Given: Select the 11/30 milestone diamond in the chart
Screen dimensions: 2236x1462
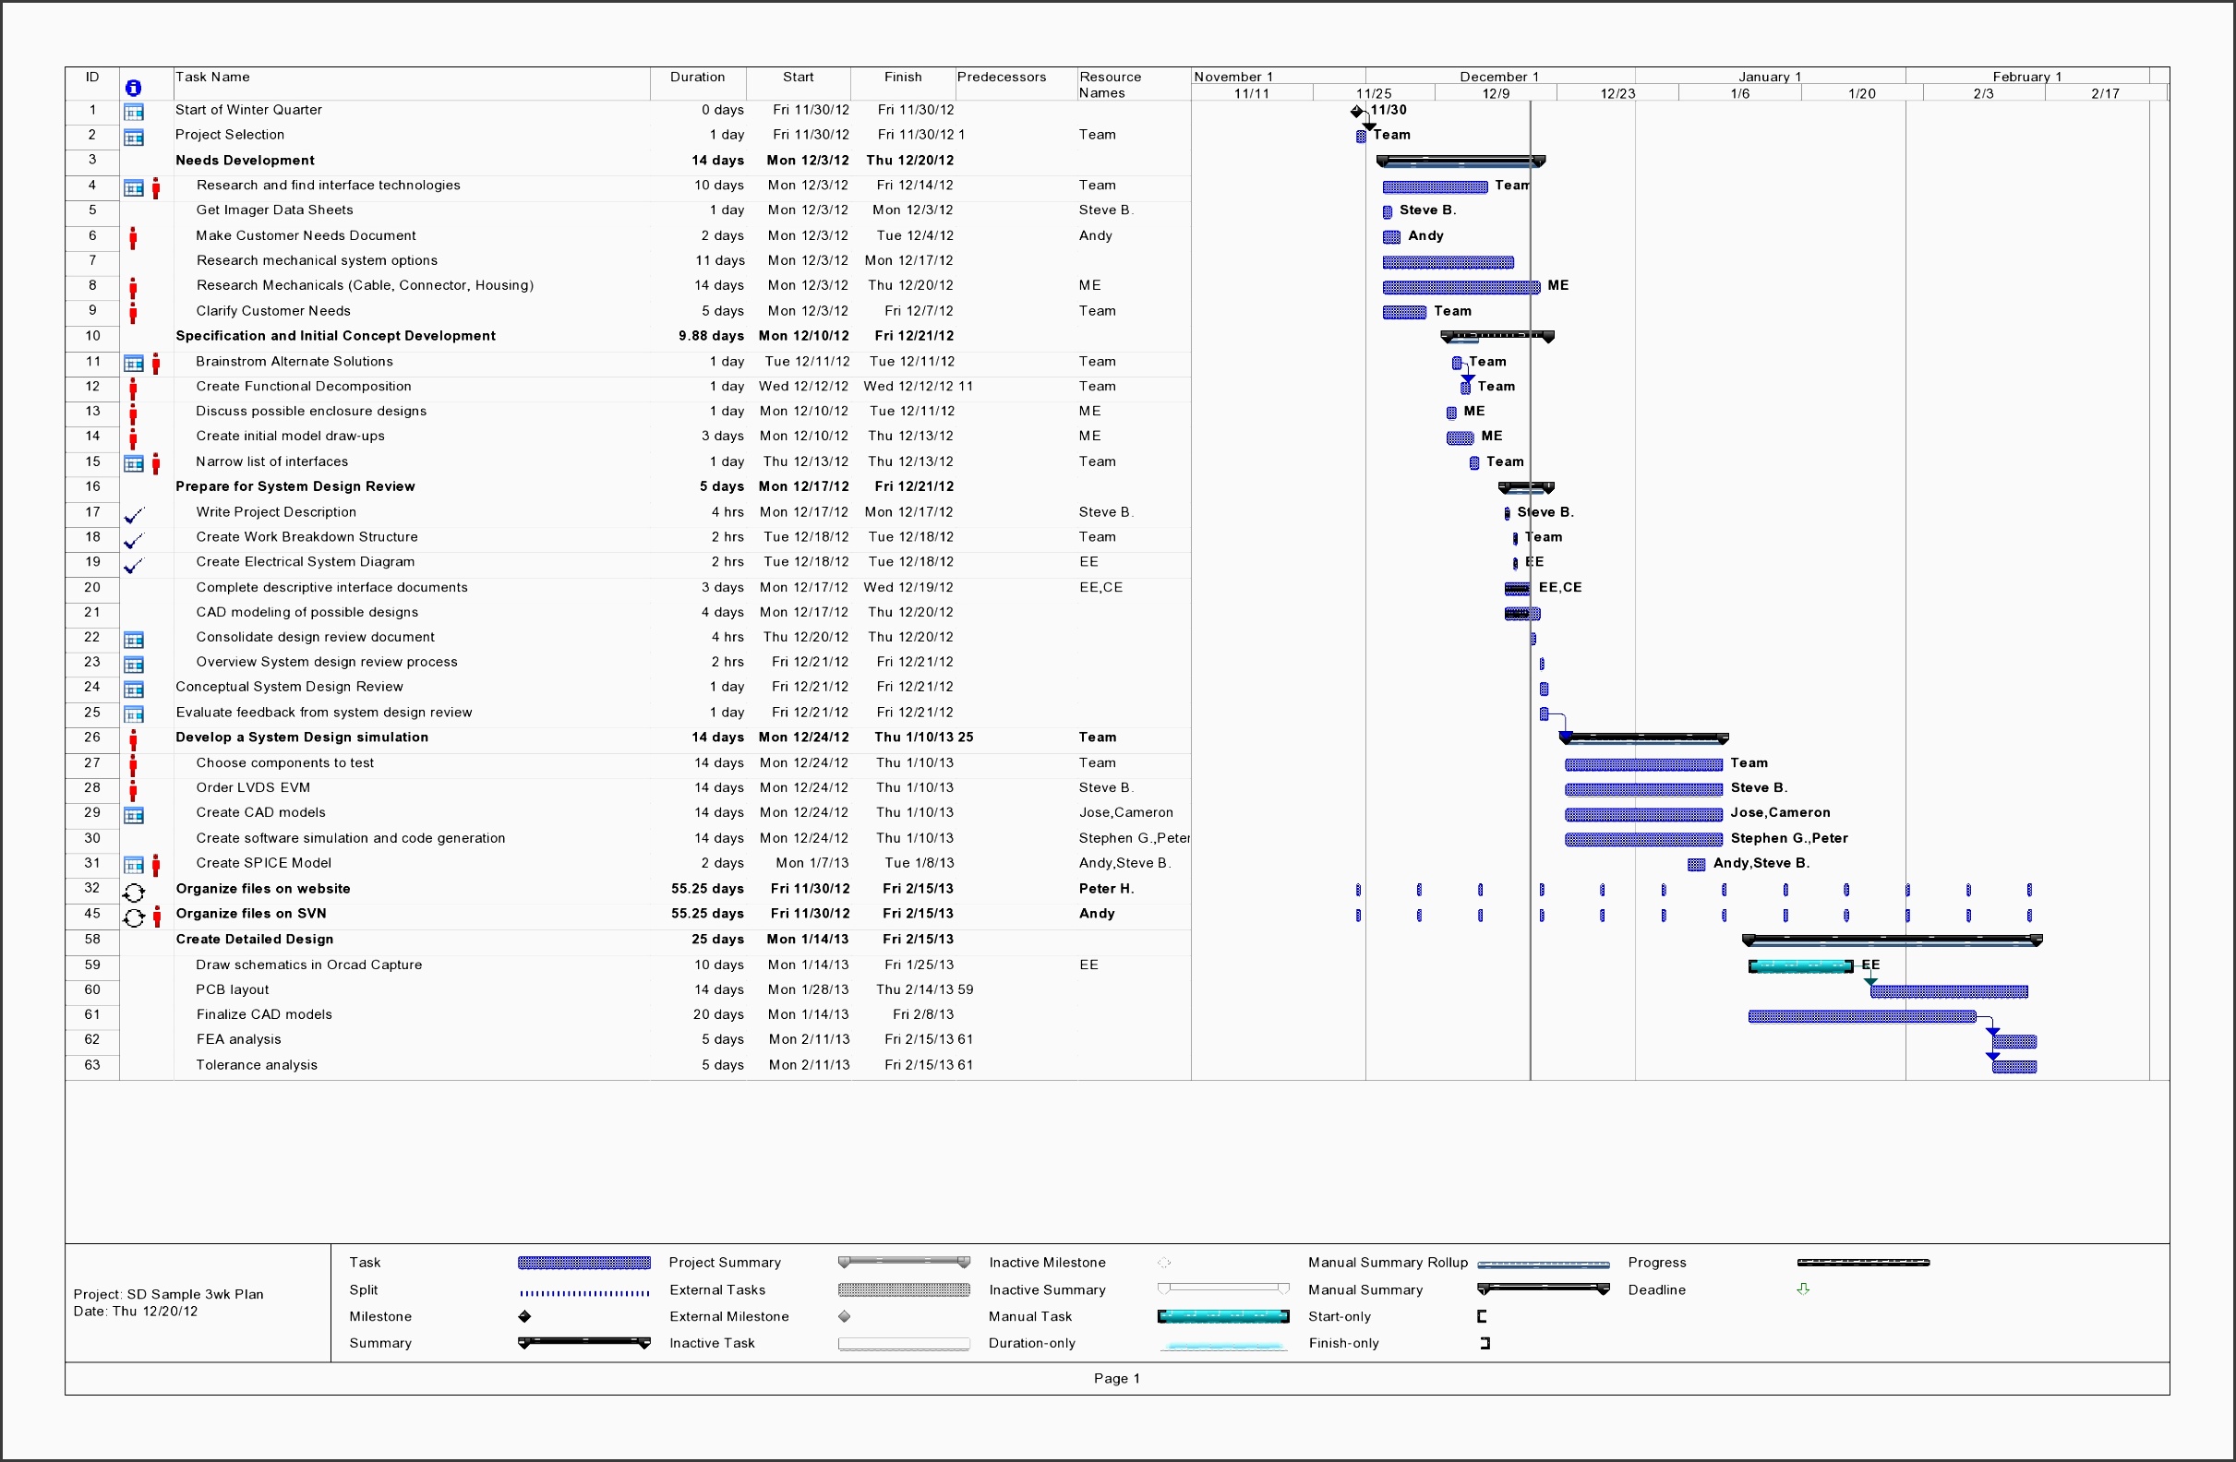Looking at the screenshot, I should [x=1359, y=110].
